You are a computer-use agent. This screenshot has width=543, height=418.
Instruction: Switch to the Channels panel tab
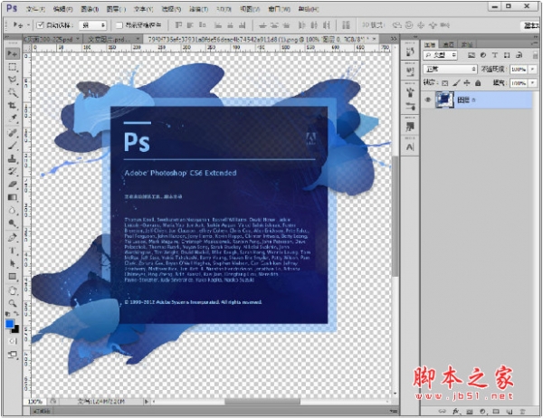tap(449, 44)
